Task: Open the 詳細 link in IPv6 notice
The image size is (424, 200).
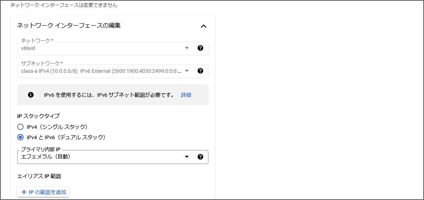Action: (x=186, y=95)
